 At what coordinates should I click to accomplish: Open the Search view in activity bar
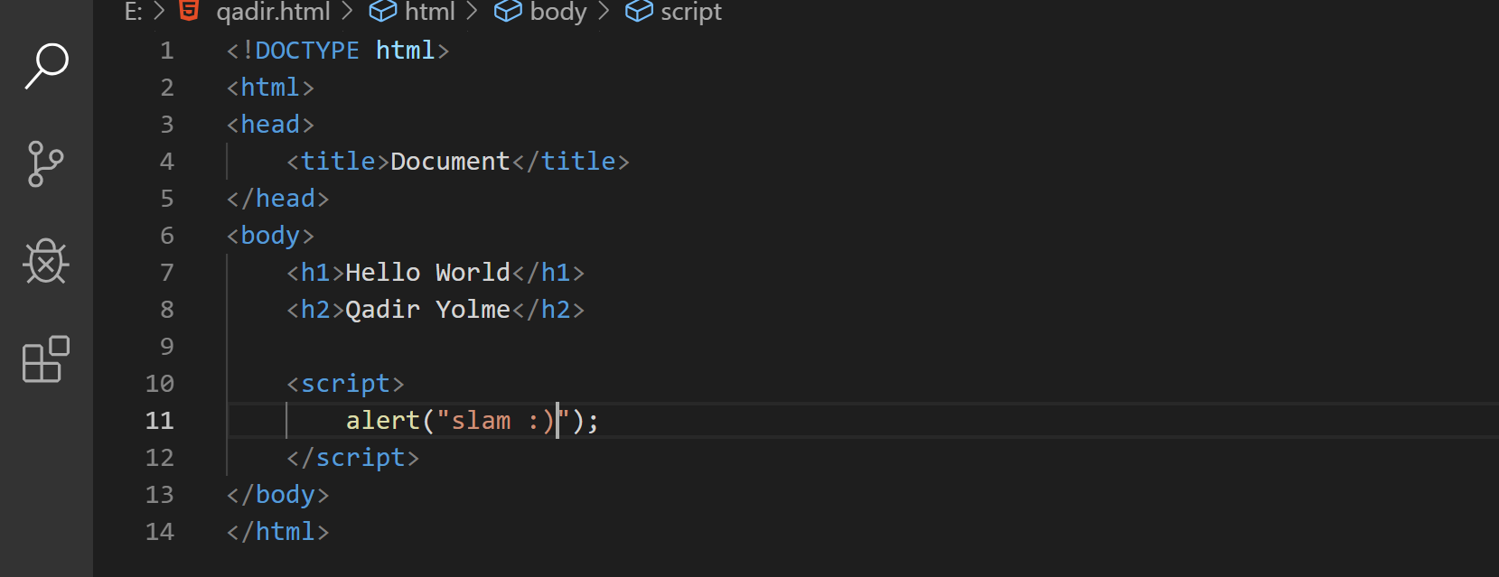[46, 66]
